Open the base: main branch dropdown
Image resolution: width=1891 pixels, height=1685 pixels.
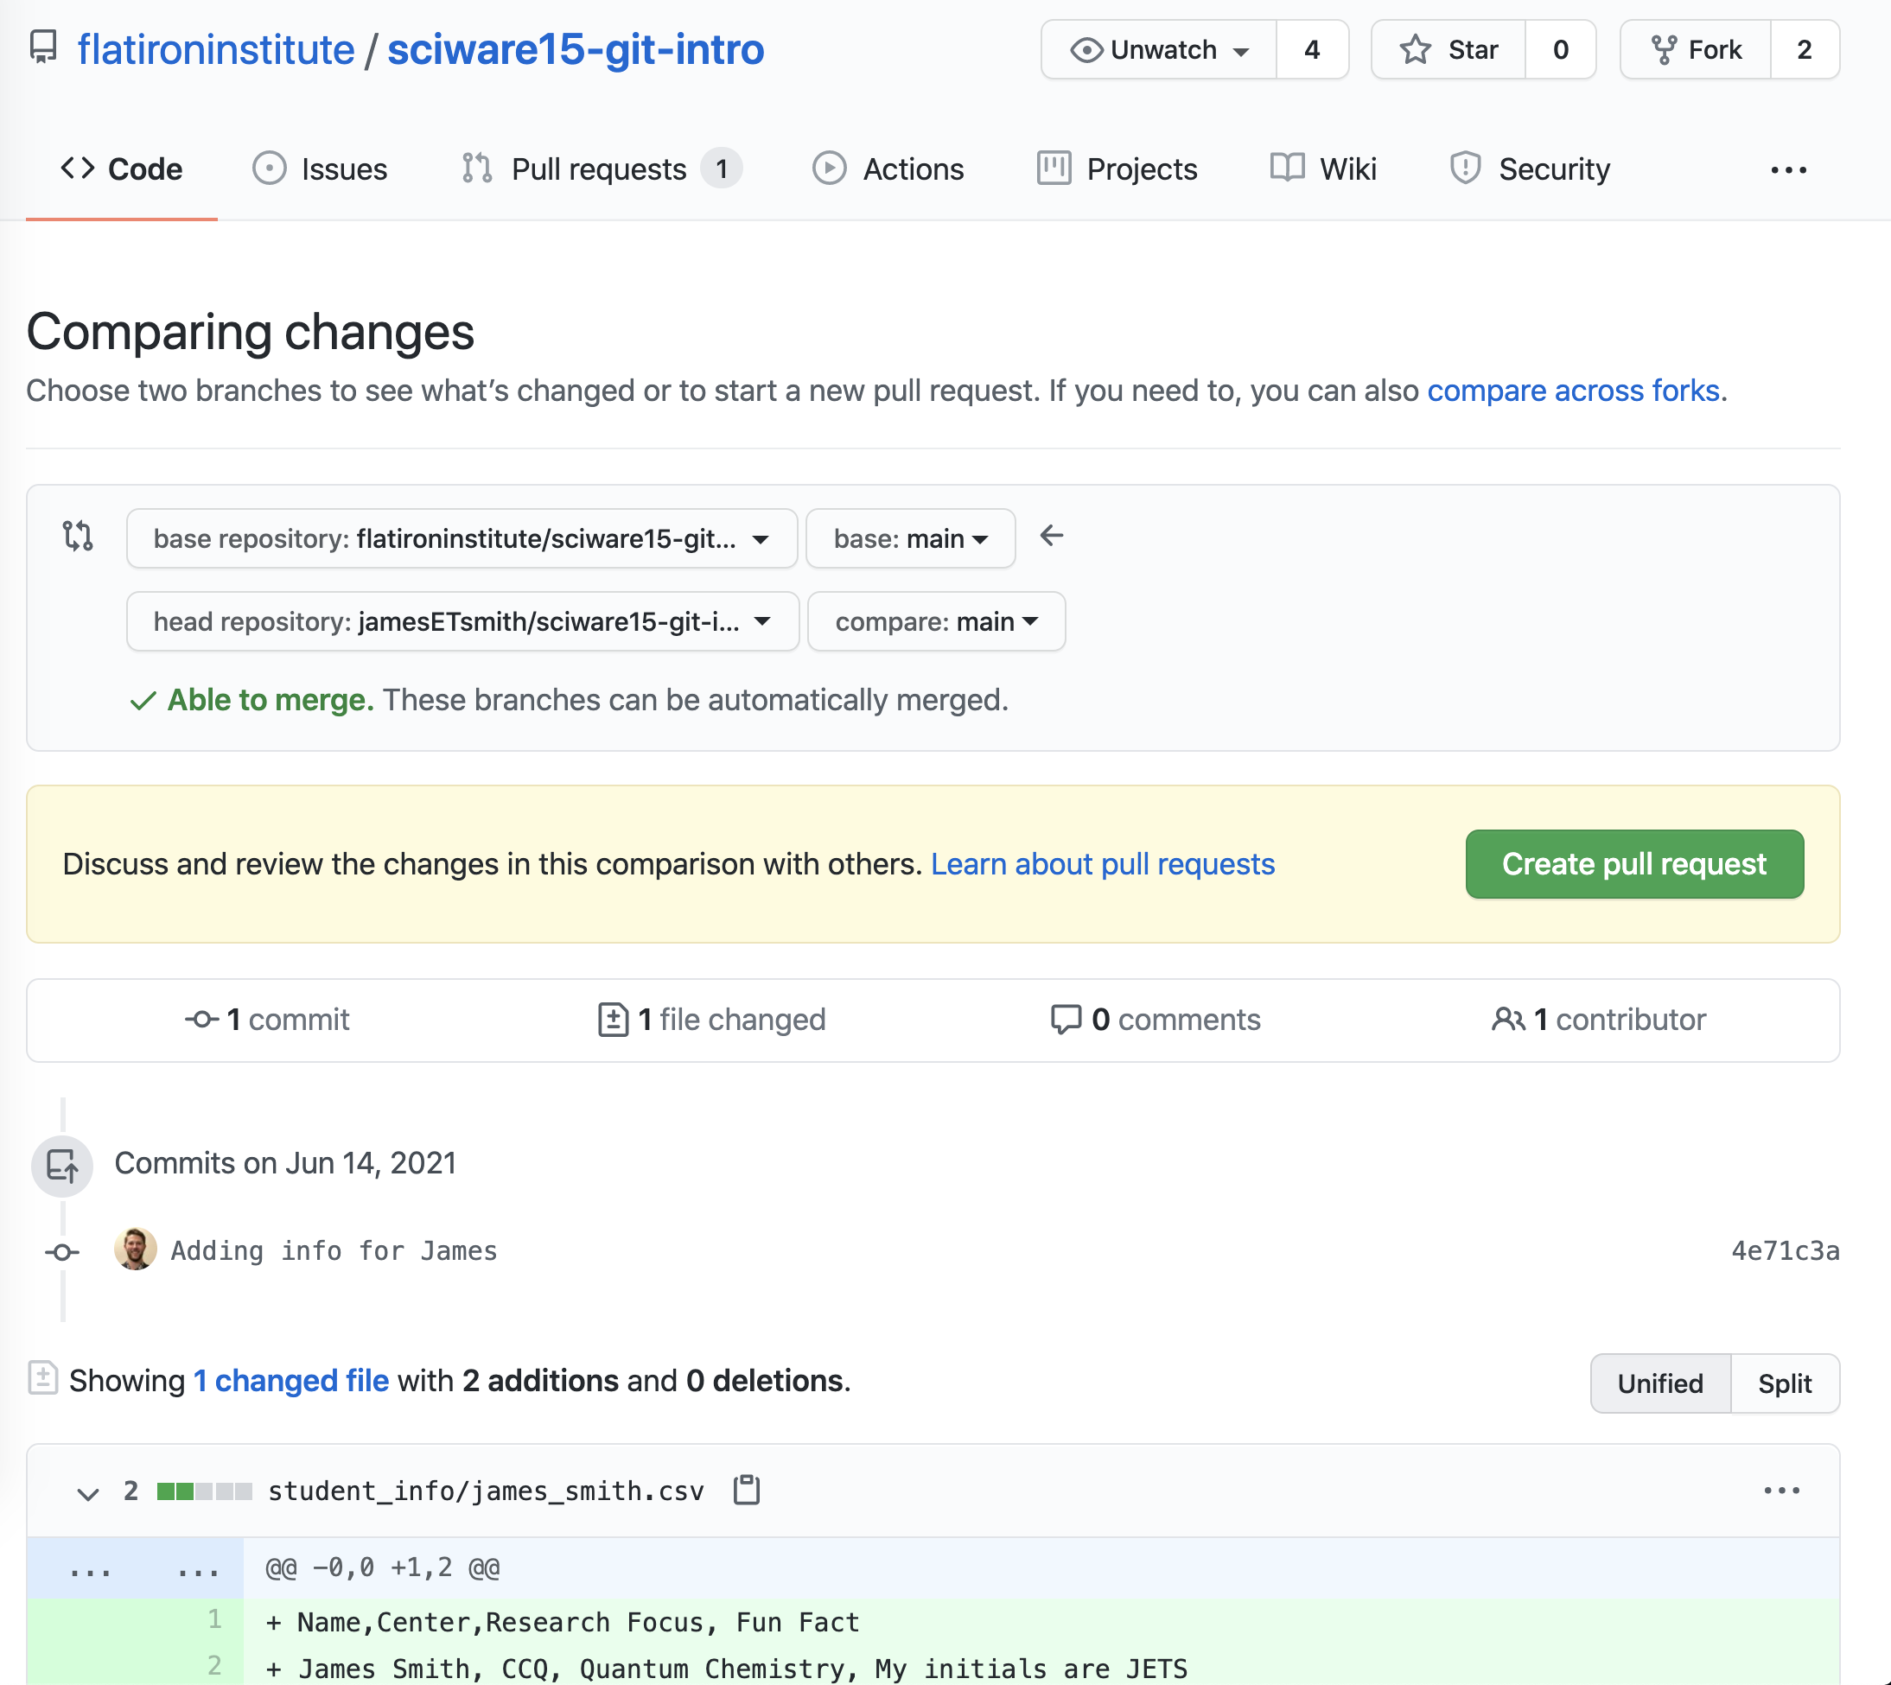point(910,537)
